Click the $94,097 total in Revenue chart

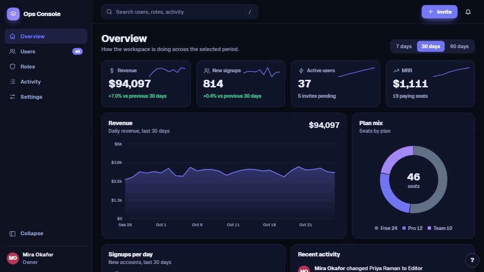tap(324, 125)
